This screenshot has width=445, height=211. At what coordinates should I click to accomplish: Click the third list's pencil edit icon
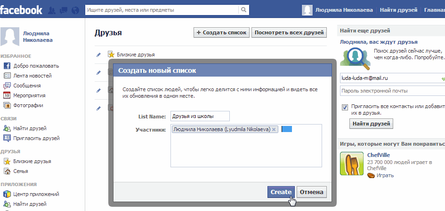(x=98, y=90)
